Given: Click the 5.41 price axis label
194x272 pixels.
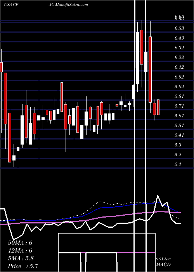Looking at the screenshot, I should [x=179, y=135].
